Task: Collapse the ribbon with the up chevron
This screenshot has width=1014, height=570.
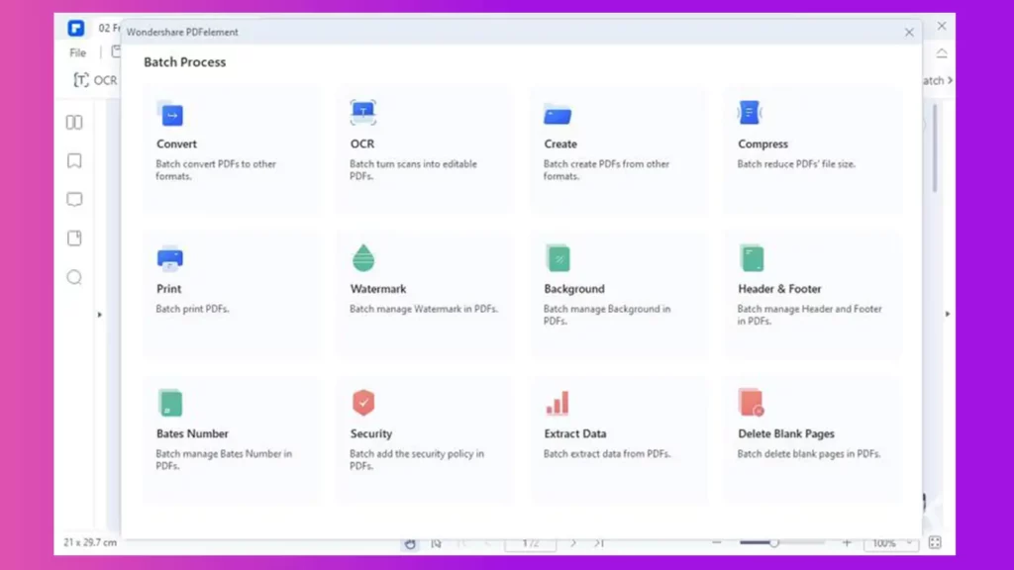Action: point(942,53)
